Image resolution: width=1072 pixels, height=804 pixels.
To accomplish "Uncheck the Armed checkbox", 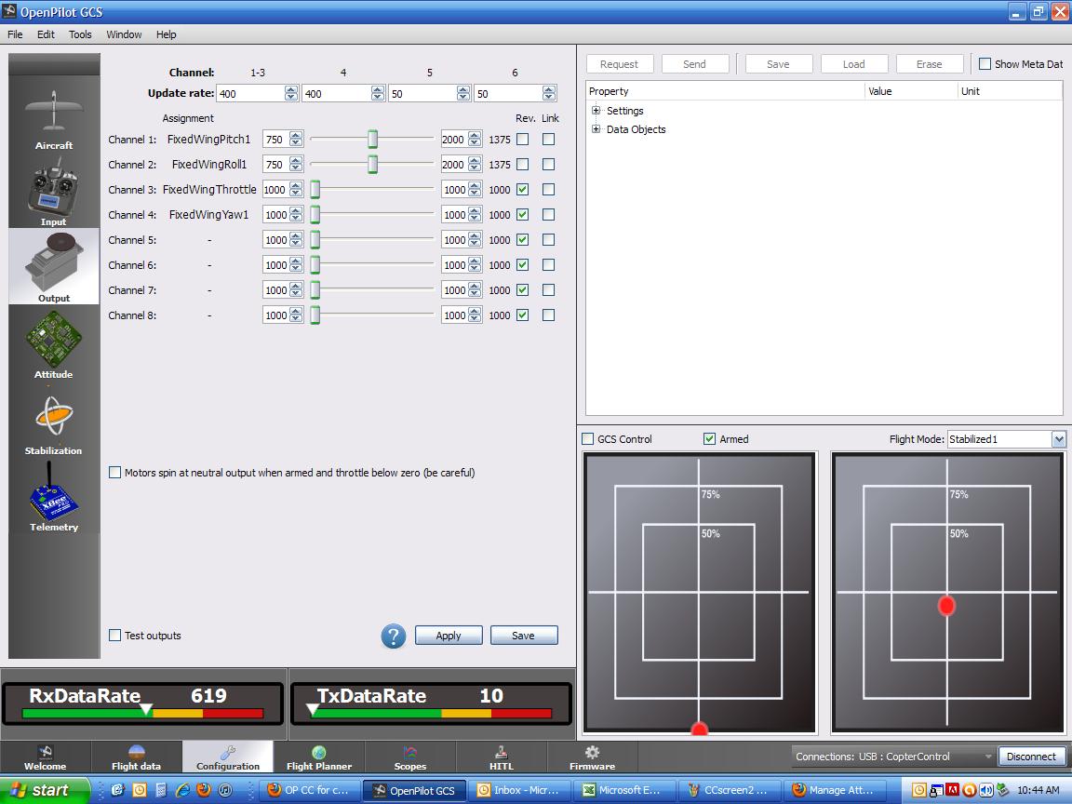I will pyautogui.click(x=710, y=439).
